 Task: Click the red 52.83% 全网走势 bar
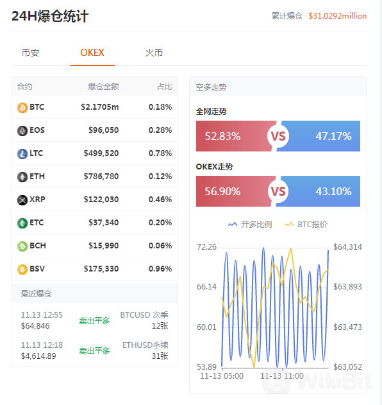tap(235, 136)
